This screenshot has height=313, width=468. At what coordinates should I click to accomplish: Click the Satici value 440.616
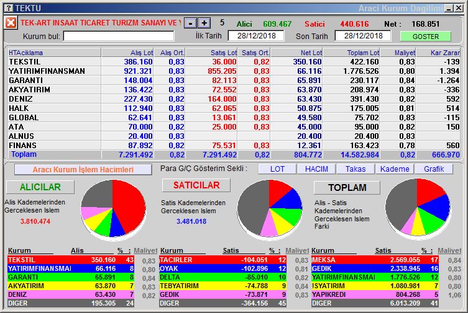[354, 24]
